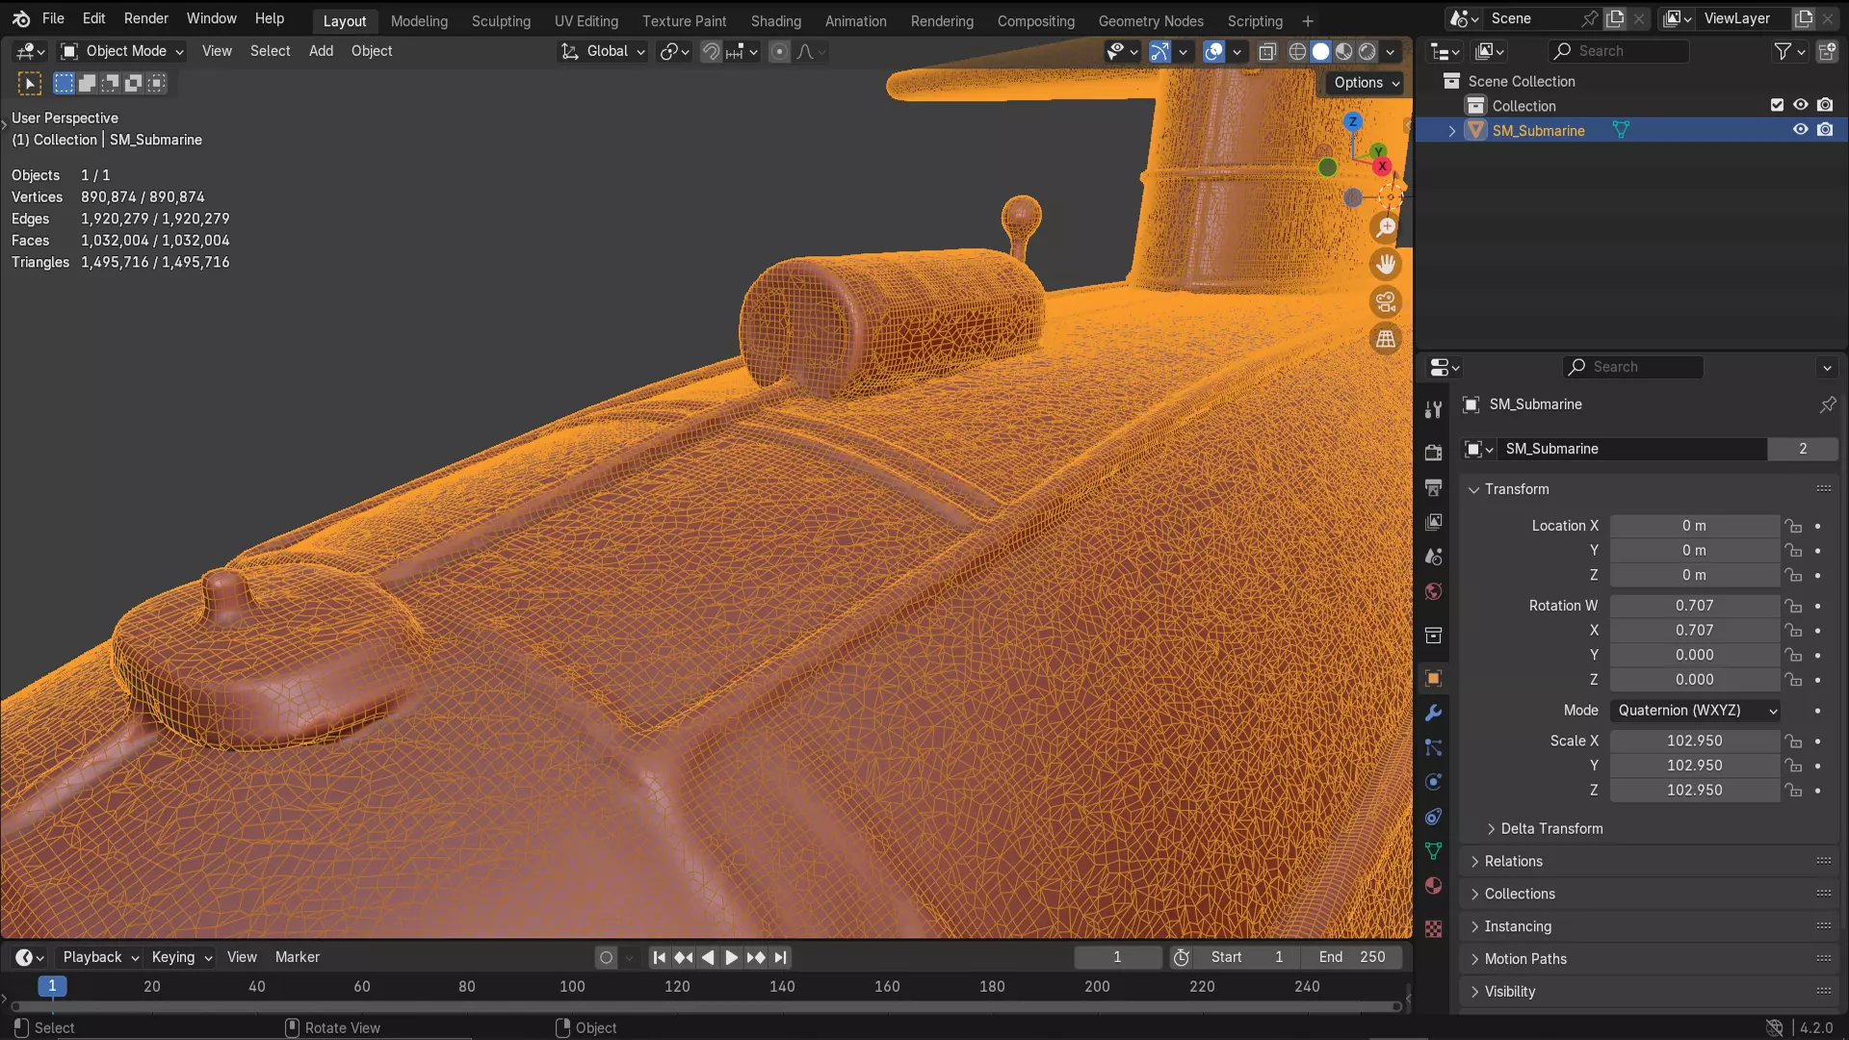Click the End frame field

1352,957
